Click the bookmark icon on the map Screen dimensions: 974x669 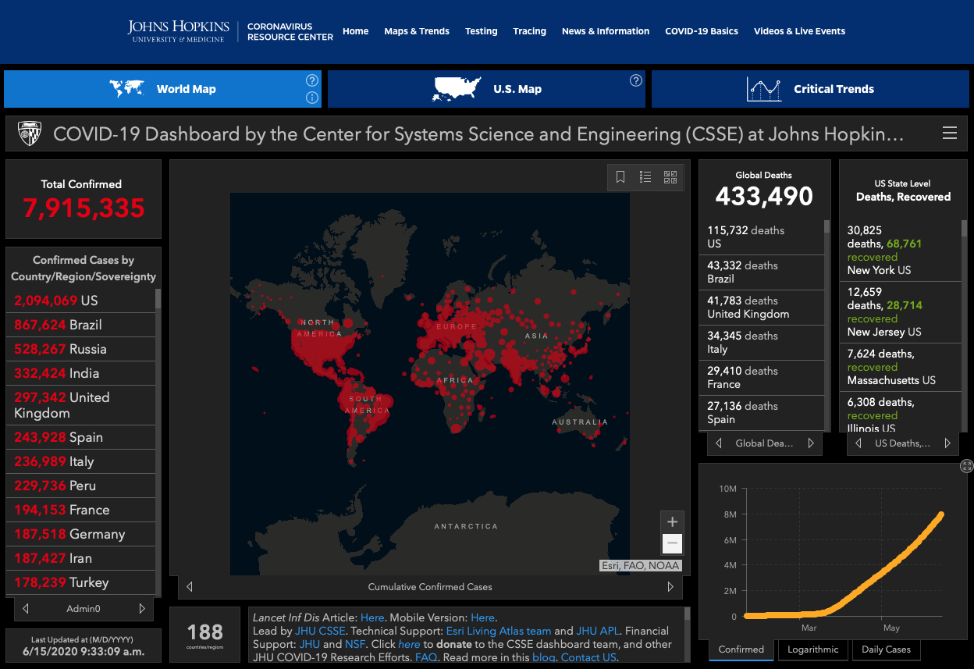coord(620,177)
